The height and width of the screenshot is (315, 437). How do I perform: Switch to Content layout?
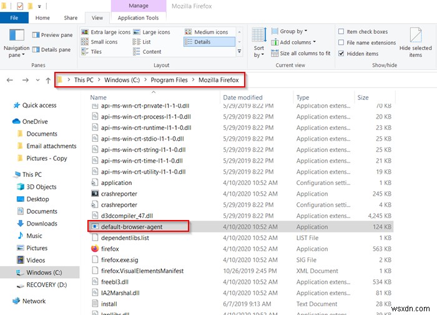click(147, 52)
